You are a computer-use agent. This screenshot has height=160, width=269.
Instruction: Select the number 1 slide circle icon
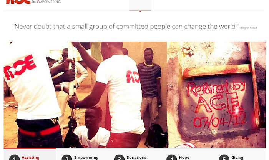[x=14, y=158]
